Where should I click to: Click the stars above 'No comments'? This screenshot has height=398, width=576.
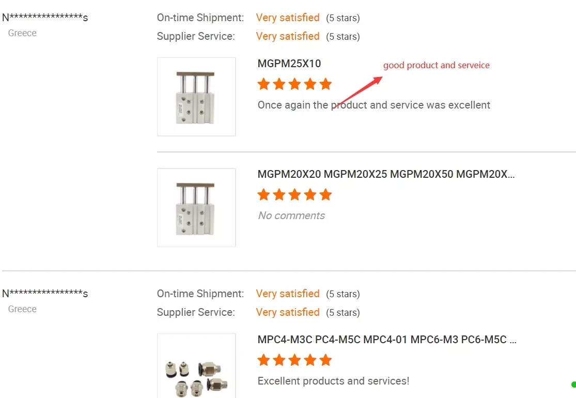point(294,195)
